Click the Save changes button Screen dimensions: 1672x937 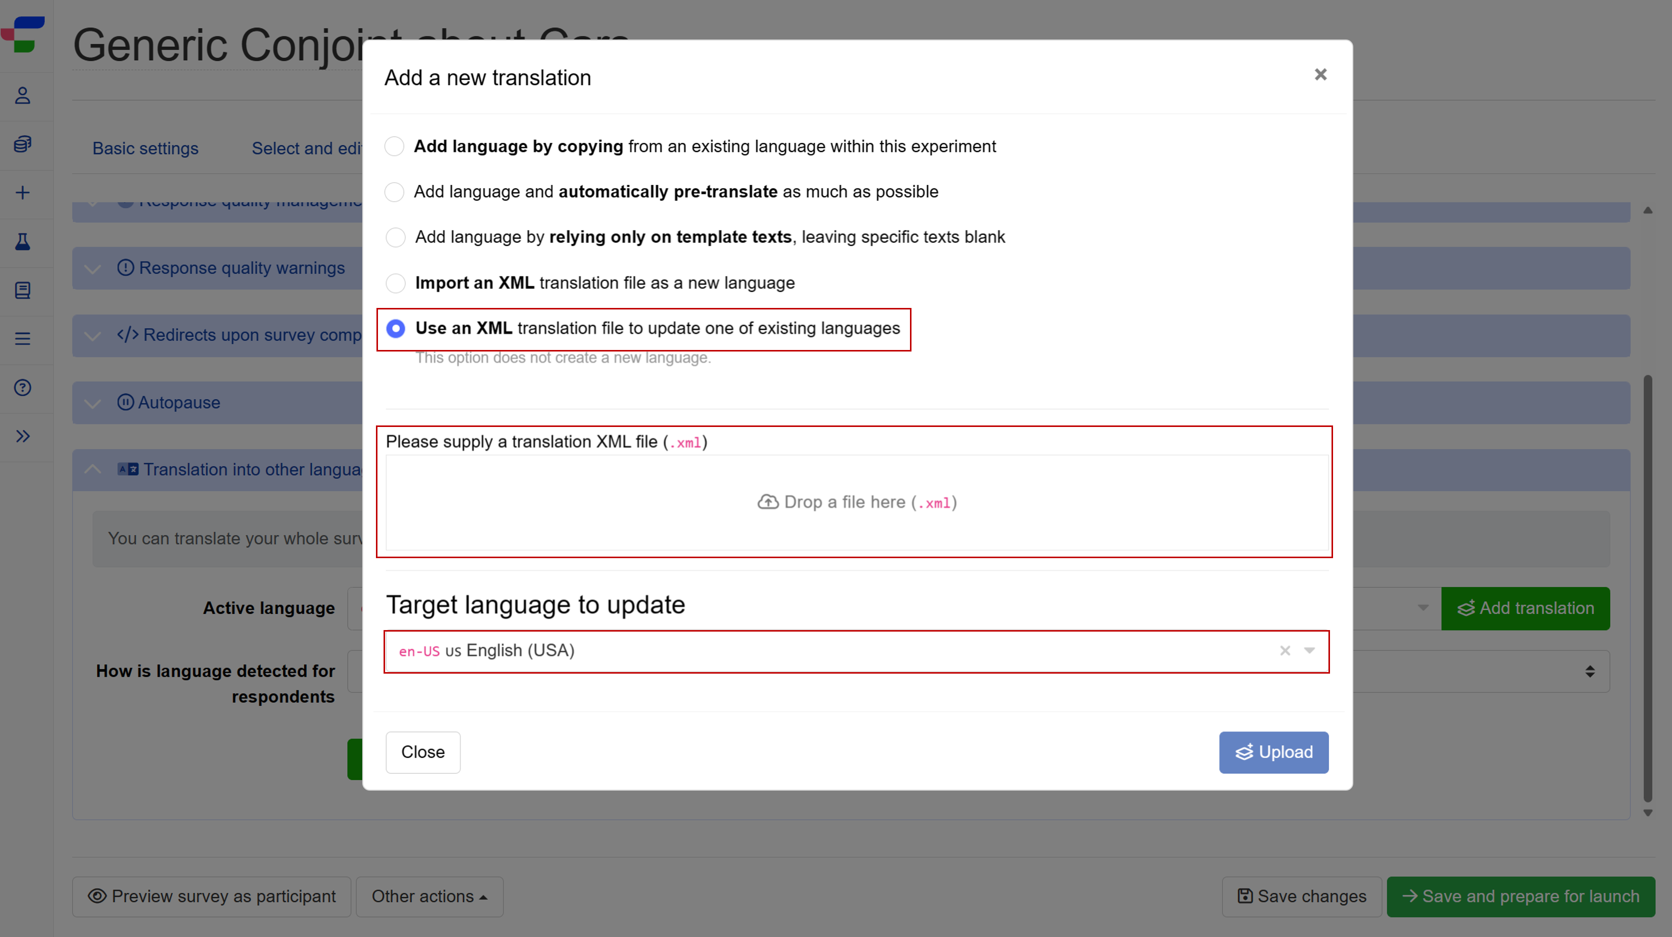point(1302,896)
